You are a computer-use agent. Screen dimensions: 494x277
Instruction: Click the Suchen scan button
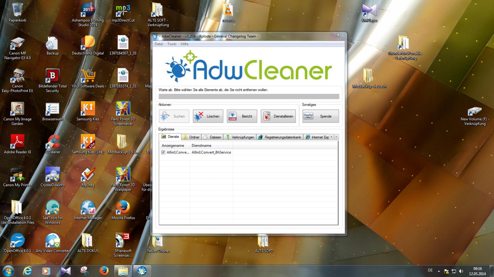[x=174, y=116]
